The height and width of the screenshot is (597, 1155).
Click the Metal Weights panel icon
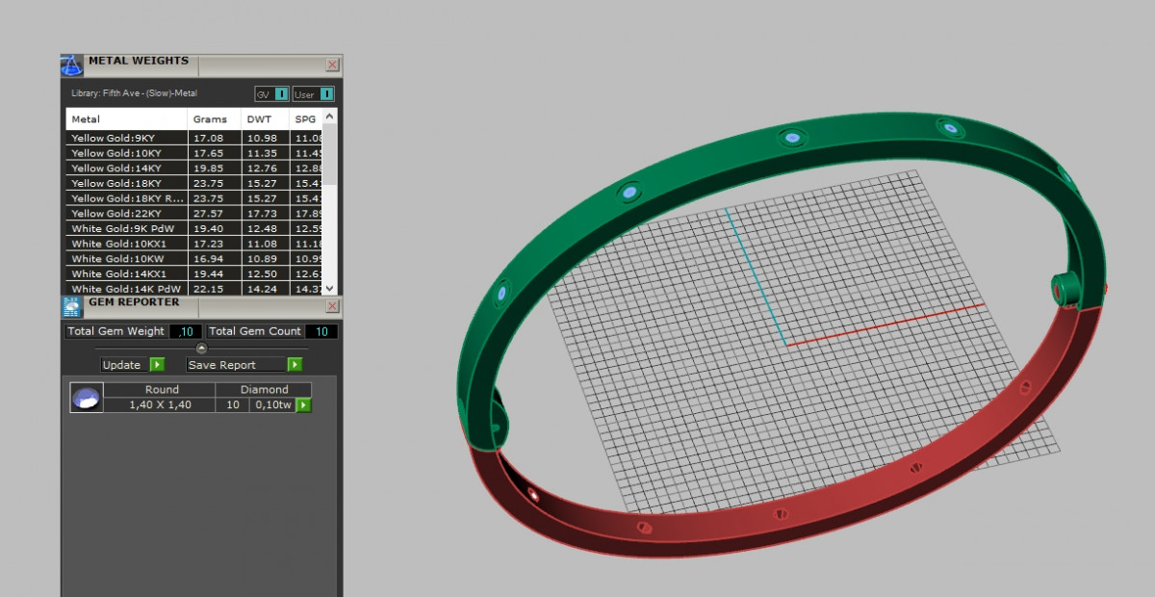(x=72, y=65)
